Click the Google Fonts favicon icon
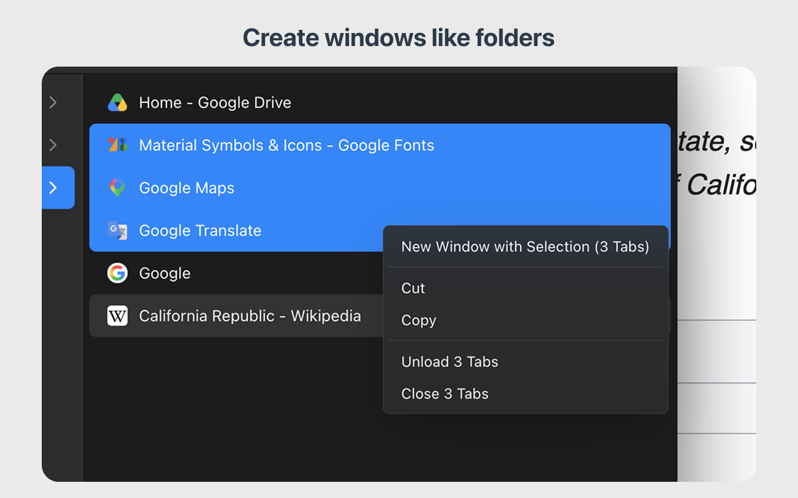The width and height of the screenshot is (798, 498). click(x=117, y=145)
